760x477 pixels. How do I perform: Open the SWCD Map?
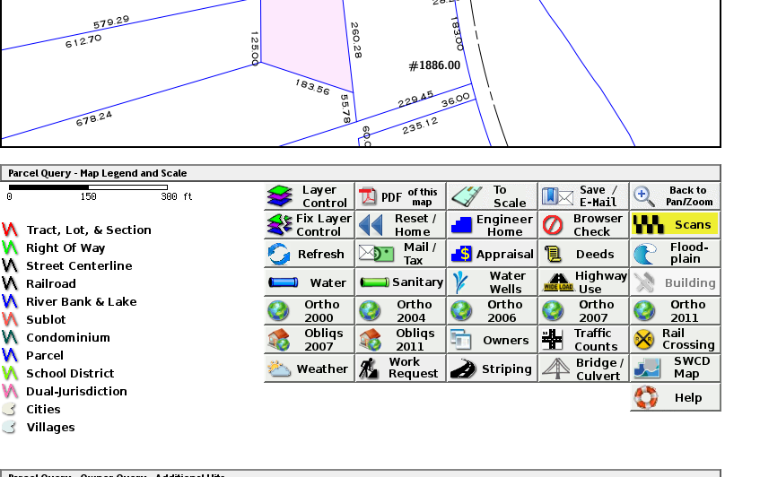coord(675,368)
